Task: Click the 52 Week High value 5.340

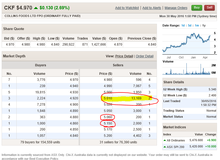Action: pyautogui.click(x=212, y=89)
